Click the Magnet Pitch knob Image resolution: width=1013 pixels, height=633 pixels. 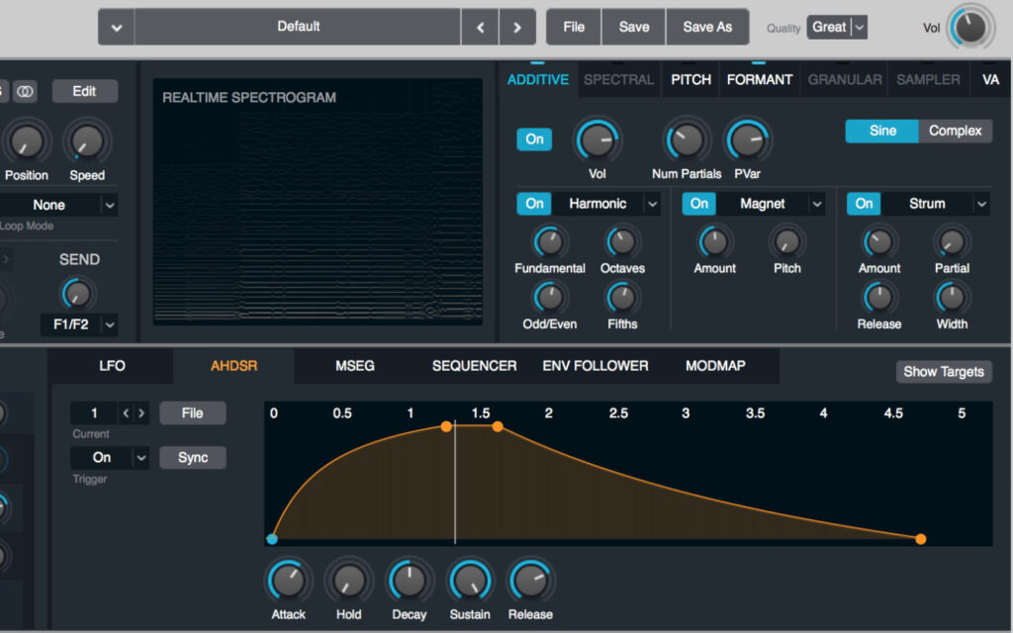[786, 242]
